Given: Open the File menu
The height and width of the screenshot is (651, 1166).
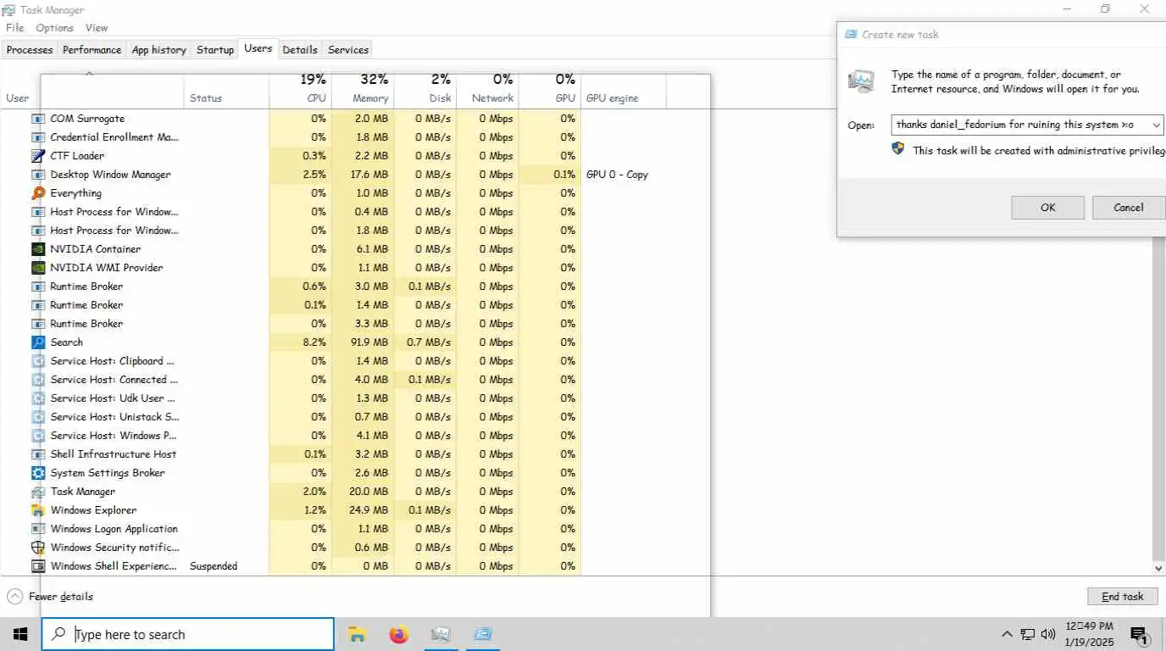Looking at the screenshot, I should pos(14,28).
